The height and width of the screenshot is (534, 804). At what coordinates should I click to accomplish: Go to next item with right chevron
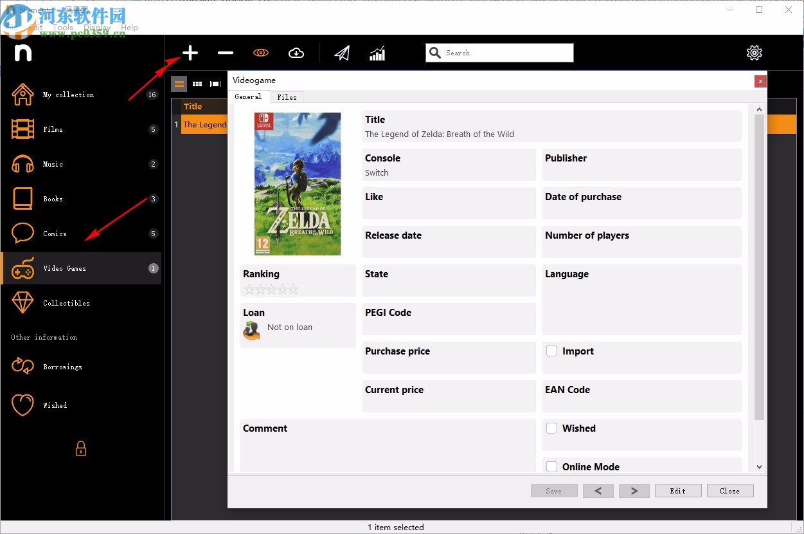pyautogui.click(x=634, y=491)
